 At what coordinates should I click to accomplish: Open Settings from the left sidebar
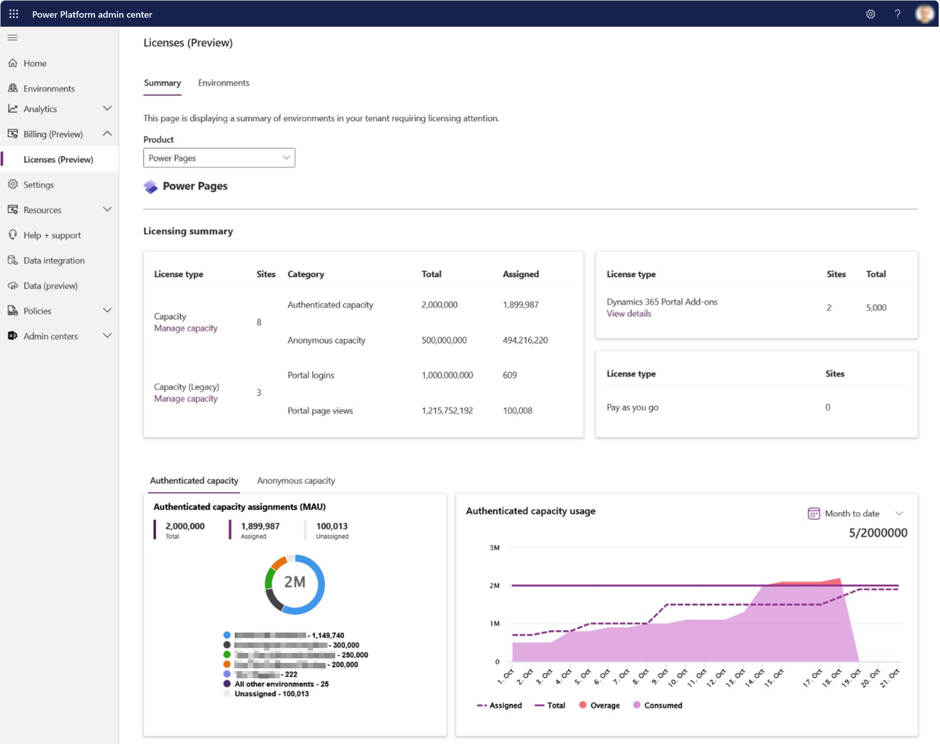tap(39, 184)
